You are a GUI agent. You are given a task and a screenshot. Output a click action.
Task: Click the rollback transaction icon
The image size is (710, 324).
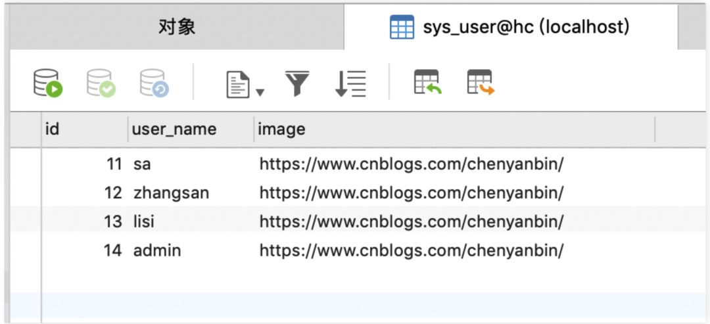[154, 83]
